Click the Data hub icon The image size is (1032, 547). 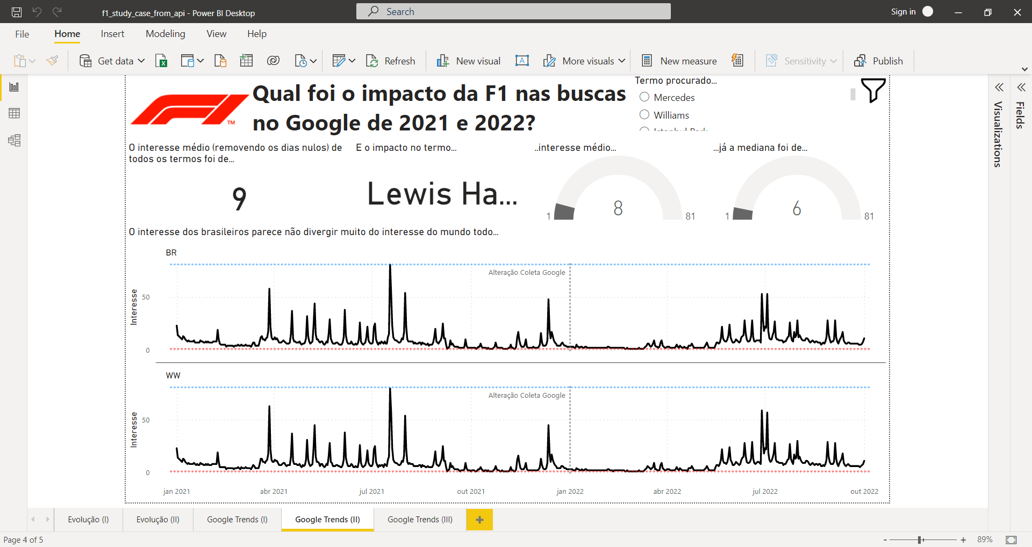click(187, 61)
